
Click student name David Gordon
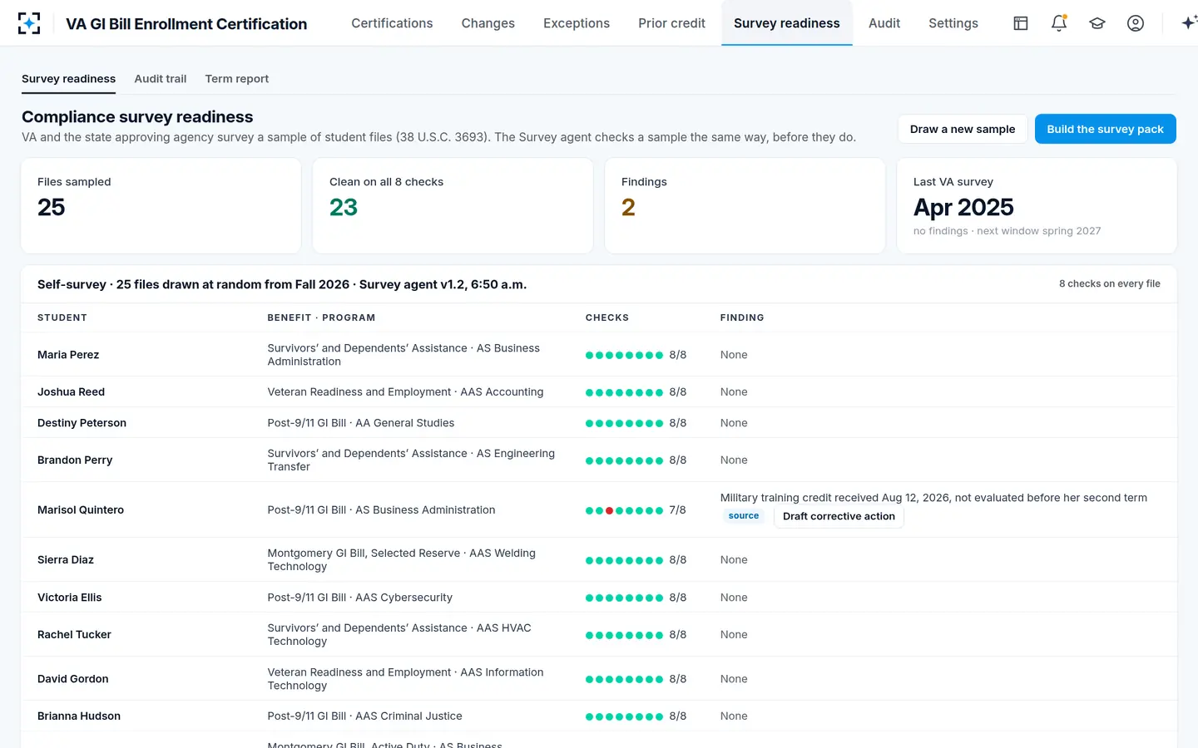pos(73,679)
